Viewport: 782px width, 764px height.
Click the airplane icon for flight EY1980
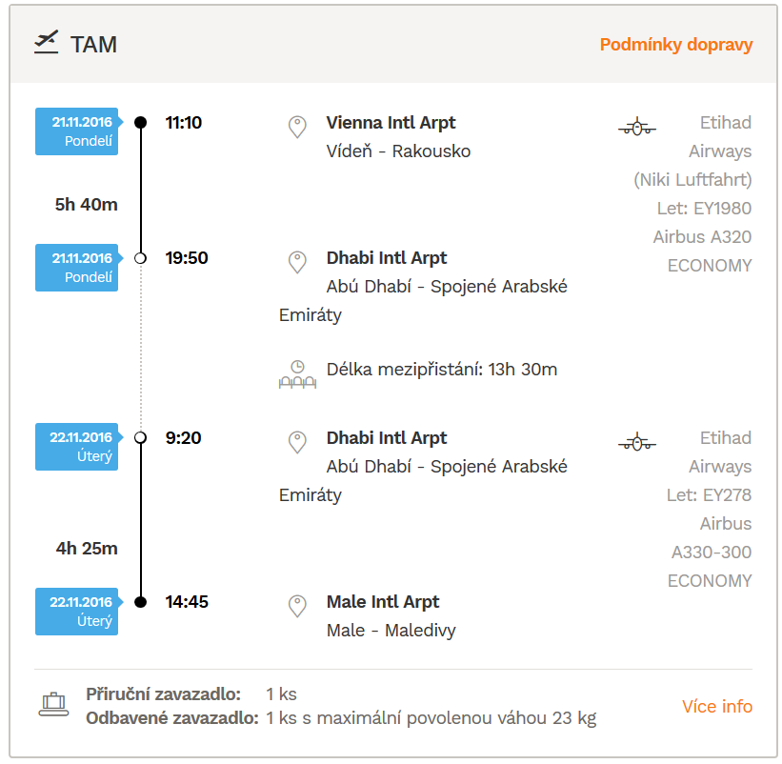pos(637,127)
